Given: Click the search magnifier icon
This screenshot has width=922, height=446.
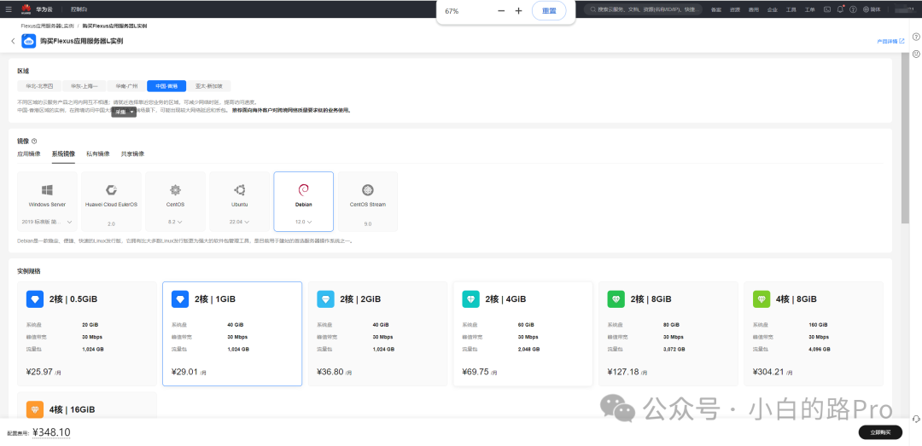Looking at the screenshot, I should (x=593, y=9).
